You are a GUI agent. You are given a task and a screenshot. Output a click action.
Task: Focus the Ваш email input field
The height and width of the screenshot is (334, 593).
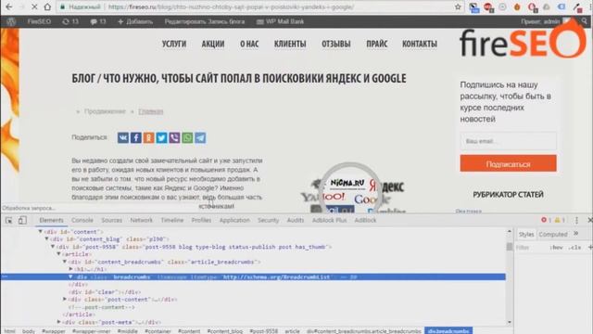point(508,141)
